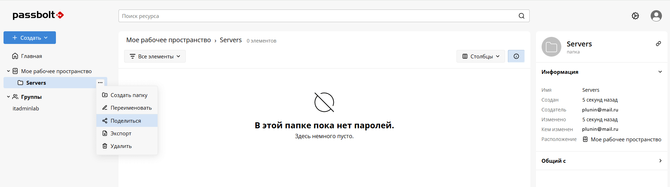Viewport: 670px width, 187px height.
Task: Collapse the Информация section
Action: [x=660, y=72]
